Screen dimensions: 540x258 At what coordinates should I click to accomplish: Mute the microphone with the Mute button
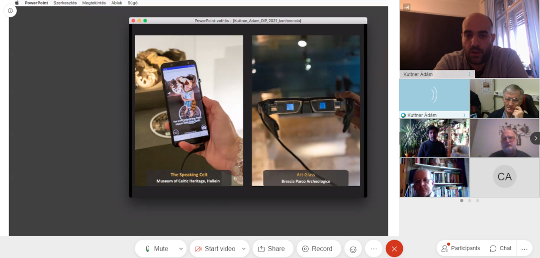pos(157,249)
